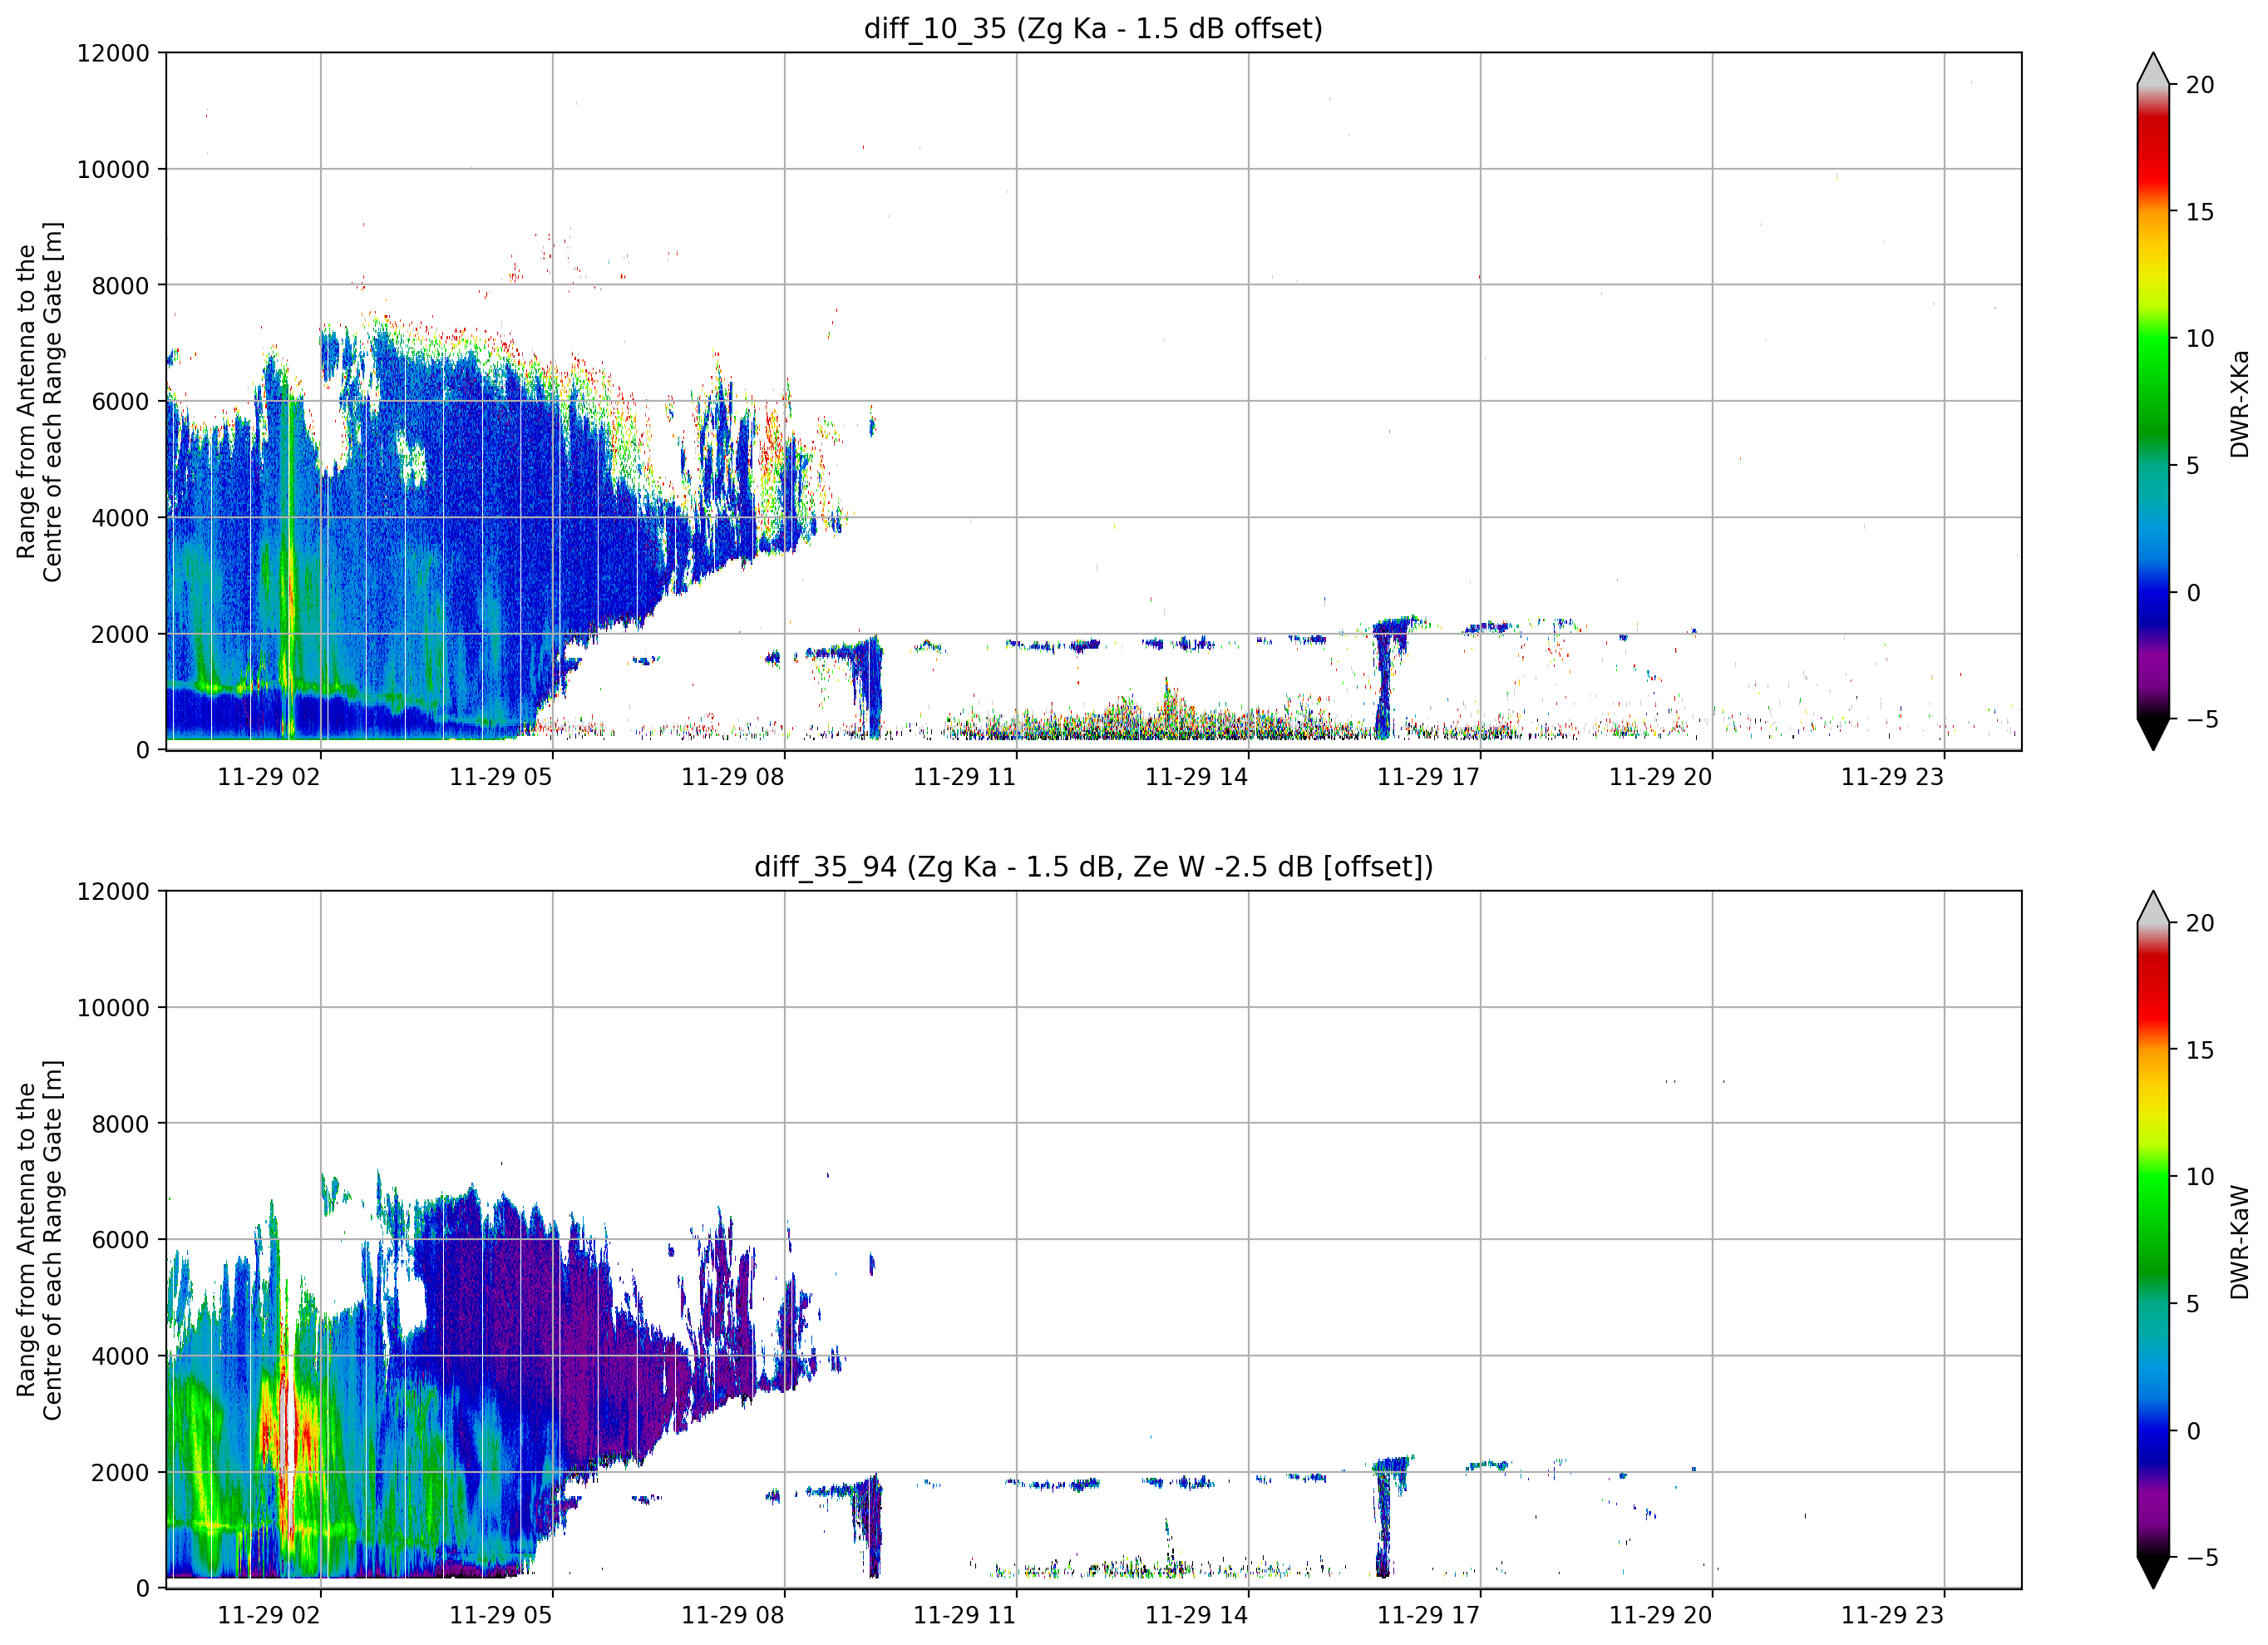
Task: Click "11-29 02" x-tick under the diff_10_35 plot
Action: (269, 778)
